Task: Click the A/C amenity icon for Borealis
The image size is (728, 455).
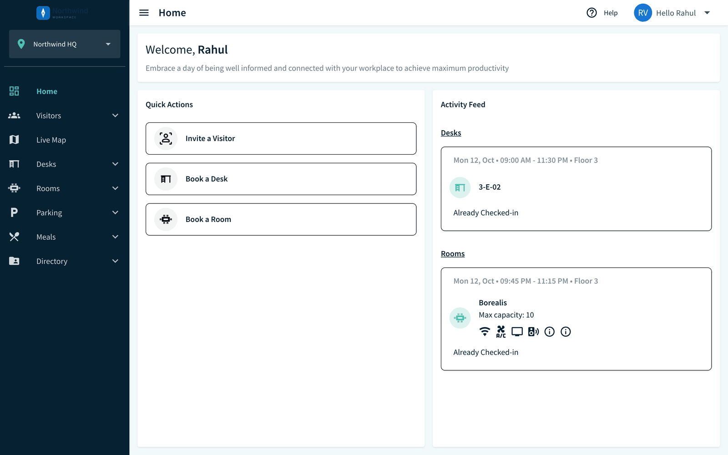Action: [501, 332]
